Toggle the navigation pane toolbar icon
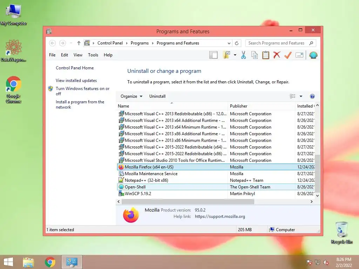359x269 pixels. coord(213,55)
